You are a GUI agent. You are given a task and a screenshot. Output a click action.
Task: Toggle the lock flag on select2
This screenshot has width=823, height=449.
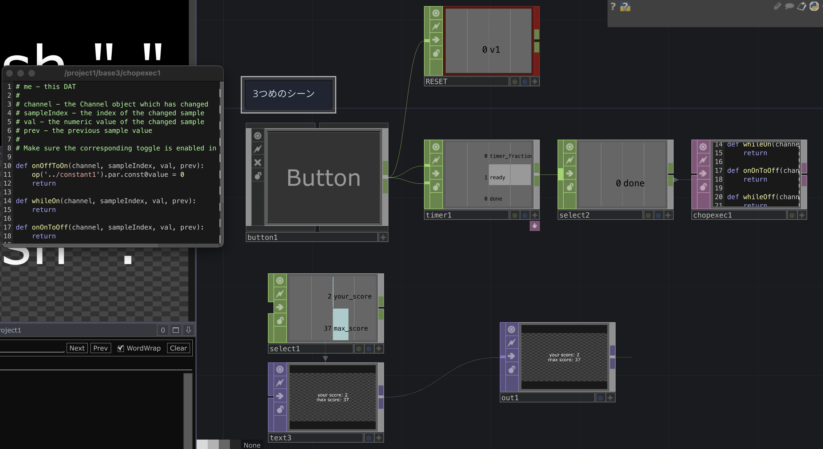coord(570,187)
